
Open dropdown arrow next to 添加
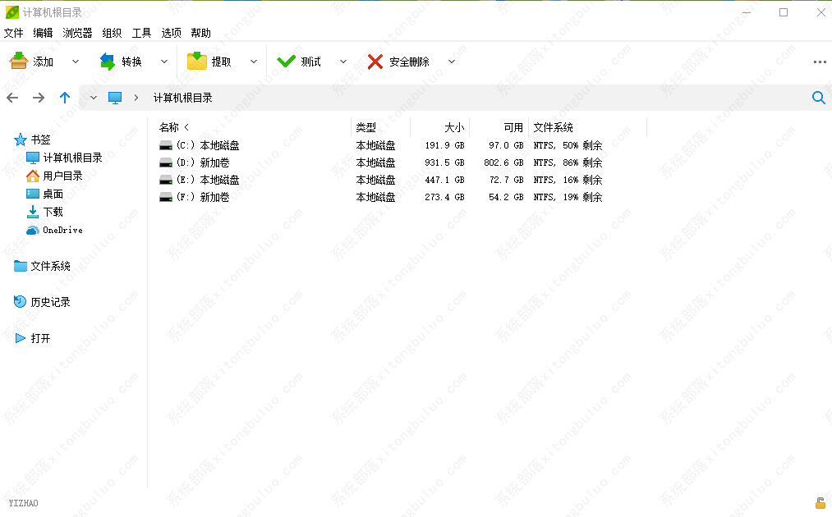[76, 62]
